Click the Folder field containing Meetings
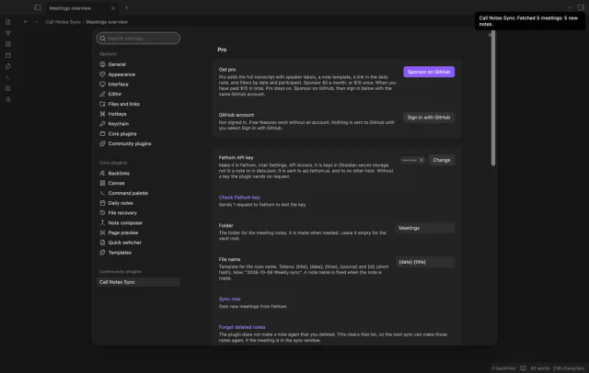The height and width of the screenshot is (373, 589). (x=425, y=228)
